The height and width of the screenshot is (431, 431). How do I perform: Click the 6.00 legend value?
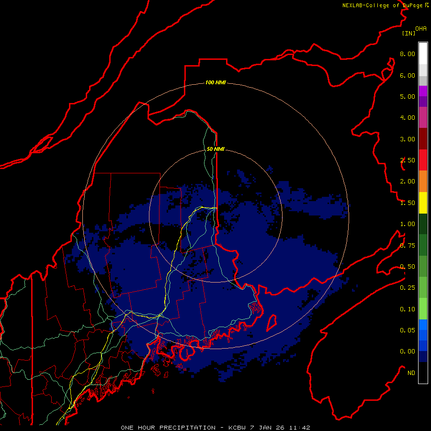(x=408, y=75)
